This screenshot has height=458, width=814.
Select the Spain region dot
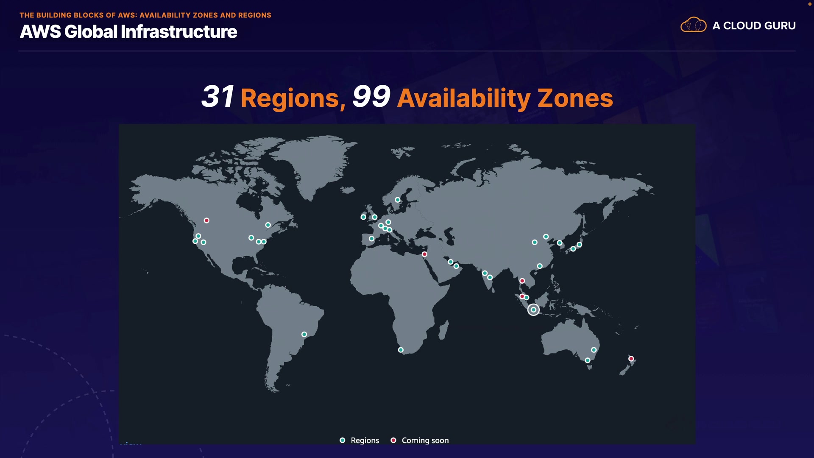[371, 239]
